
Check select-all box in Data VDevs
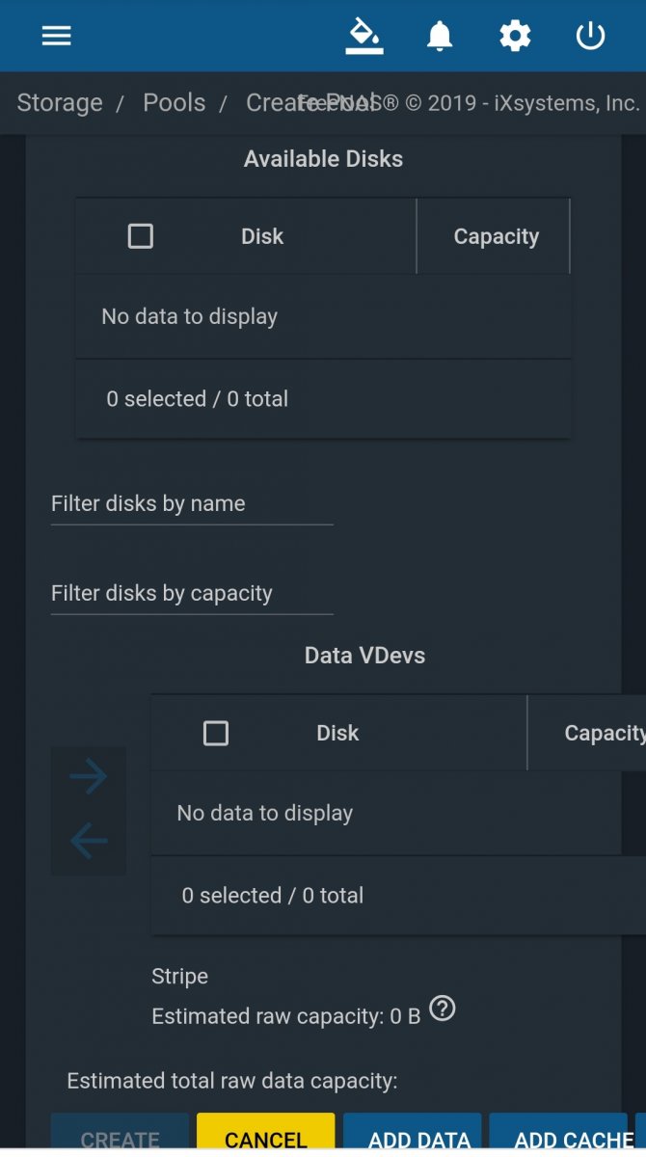click(216, 733)
